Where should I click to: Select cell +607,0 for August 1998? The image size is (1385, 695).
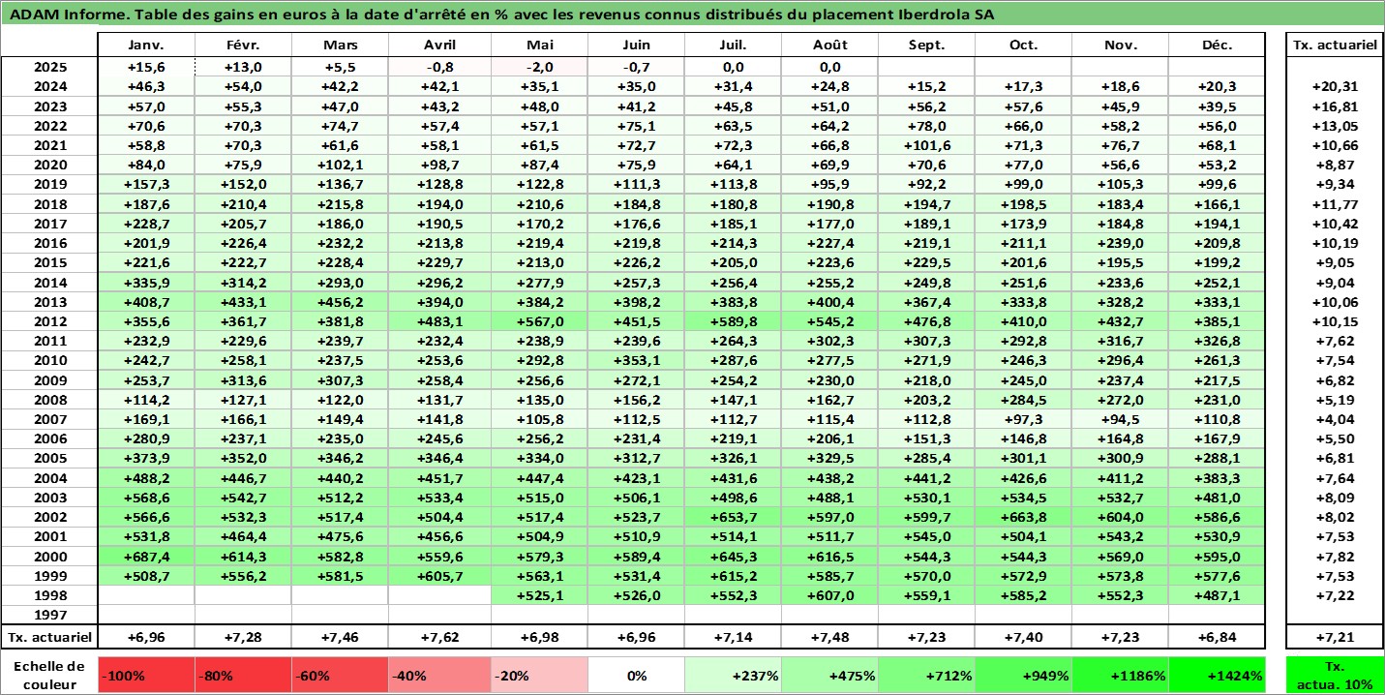830,595
